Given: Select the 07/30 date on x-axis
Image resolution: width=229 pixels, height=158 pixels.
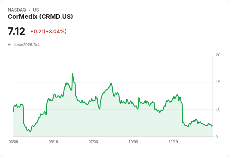Looking at the screenshot, I should point(93,142).
